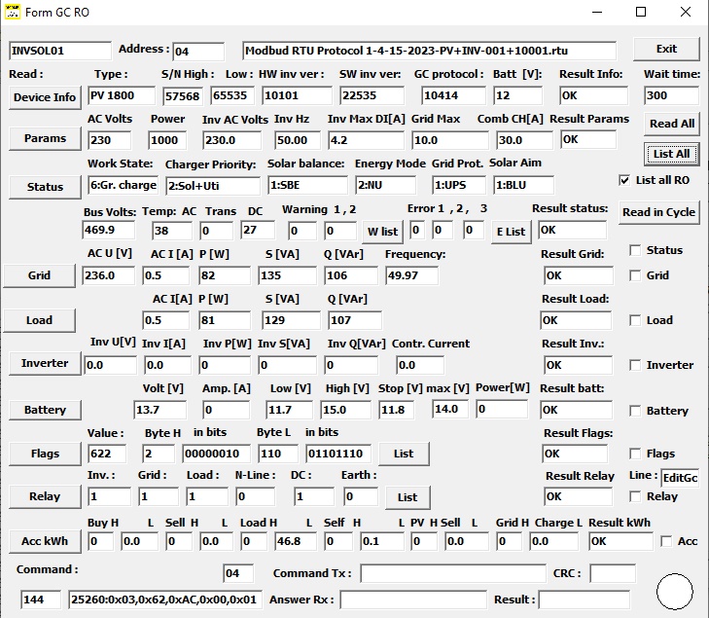Enable the Status cycle checkbox
This screenshot has width=709, height=618.
pos(635,250)
